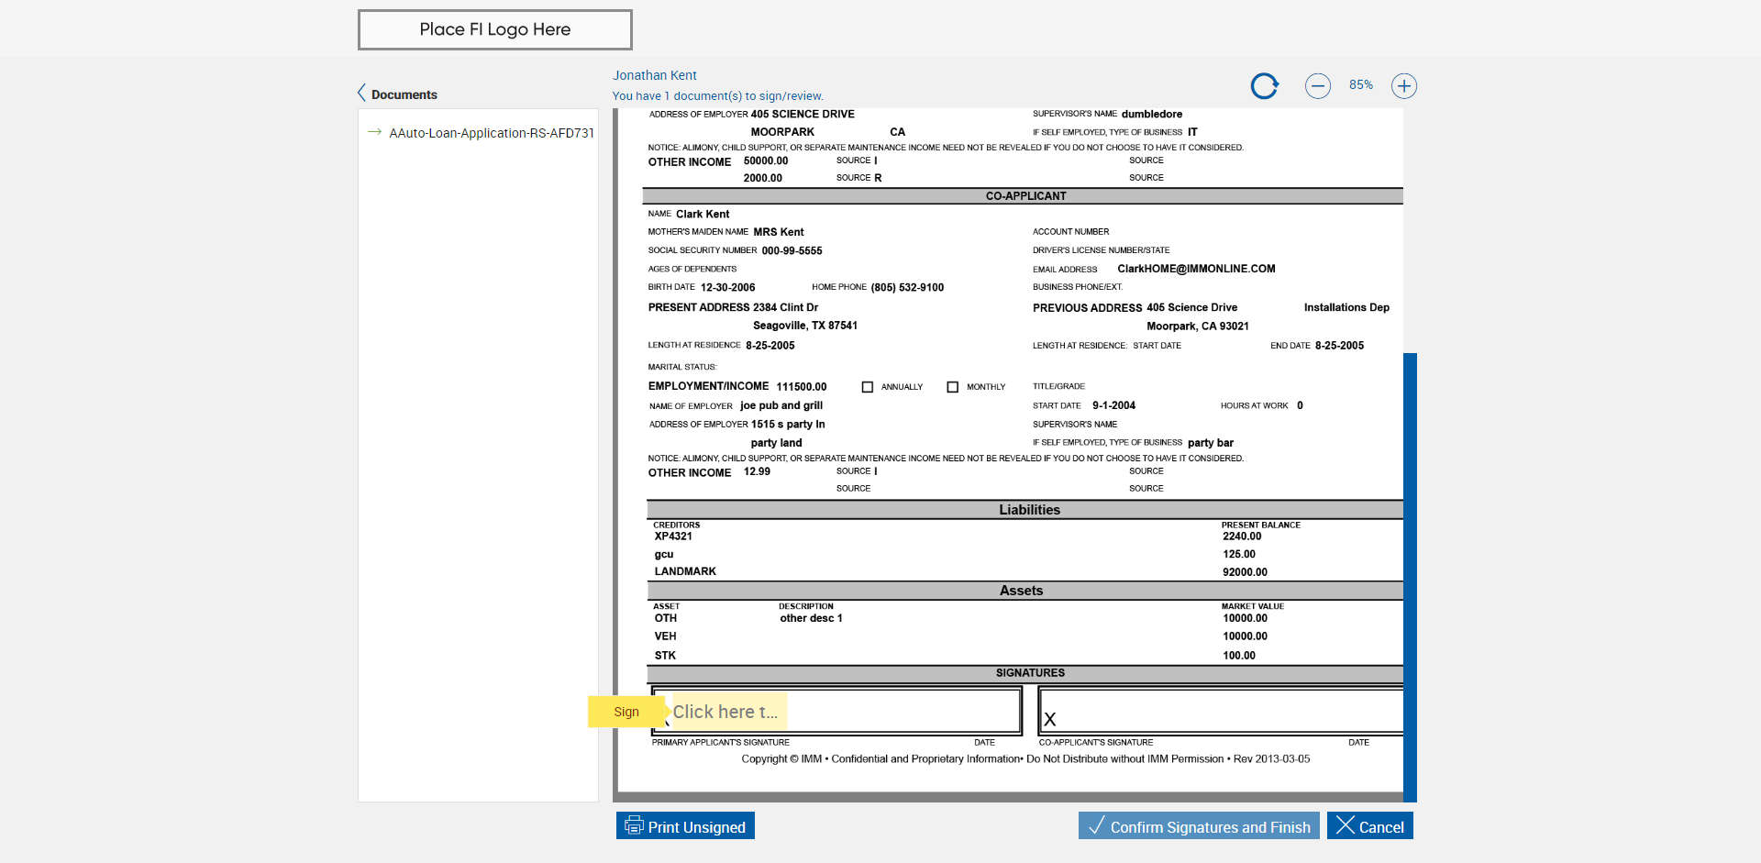Click the CO-APPLICANT section header
1761x863 pixels.
[1025, 196]
